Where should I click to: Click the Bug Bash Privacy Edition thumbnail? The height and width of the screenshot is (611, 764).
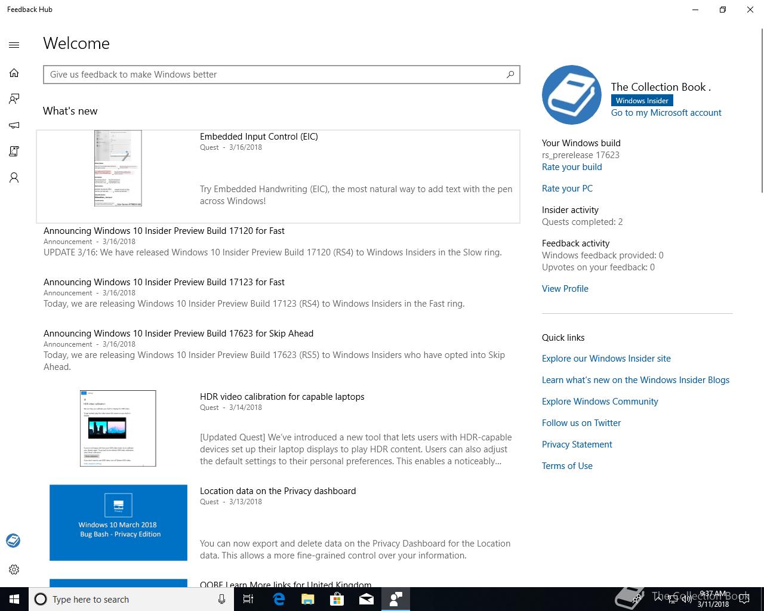pyautogui.click(x=118, y=523)
